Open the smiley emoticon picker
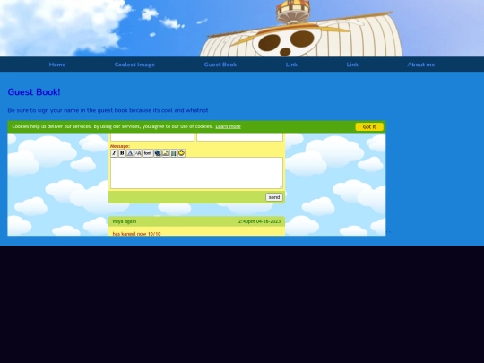This screenshot has height=363, width=484. (x=181, y=153)
